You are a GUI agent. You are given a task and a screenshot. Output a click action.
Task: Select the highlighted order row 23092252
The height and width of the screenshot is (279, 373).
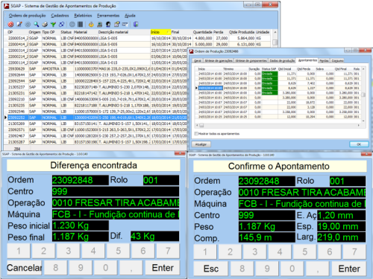tap(97, 118)
